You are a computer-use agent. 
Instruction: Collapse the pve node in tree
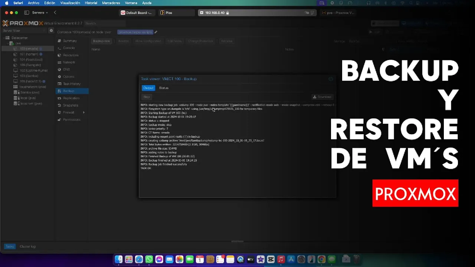coord(8,43)
